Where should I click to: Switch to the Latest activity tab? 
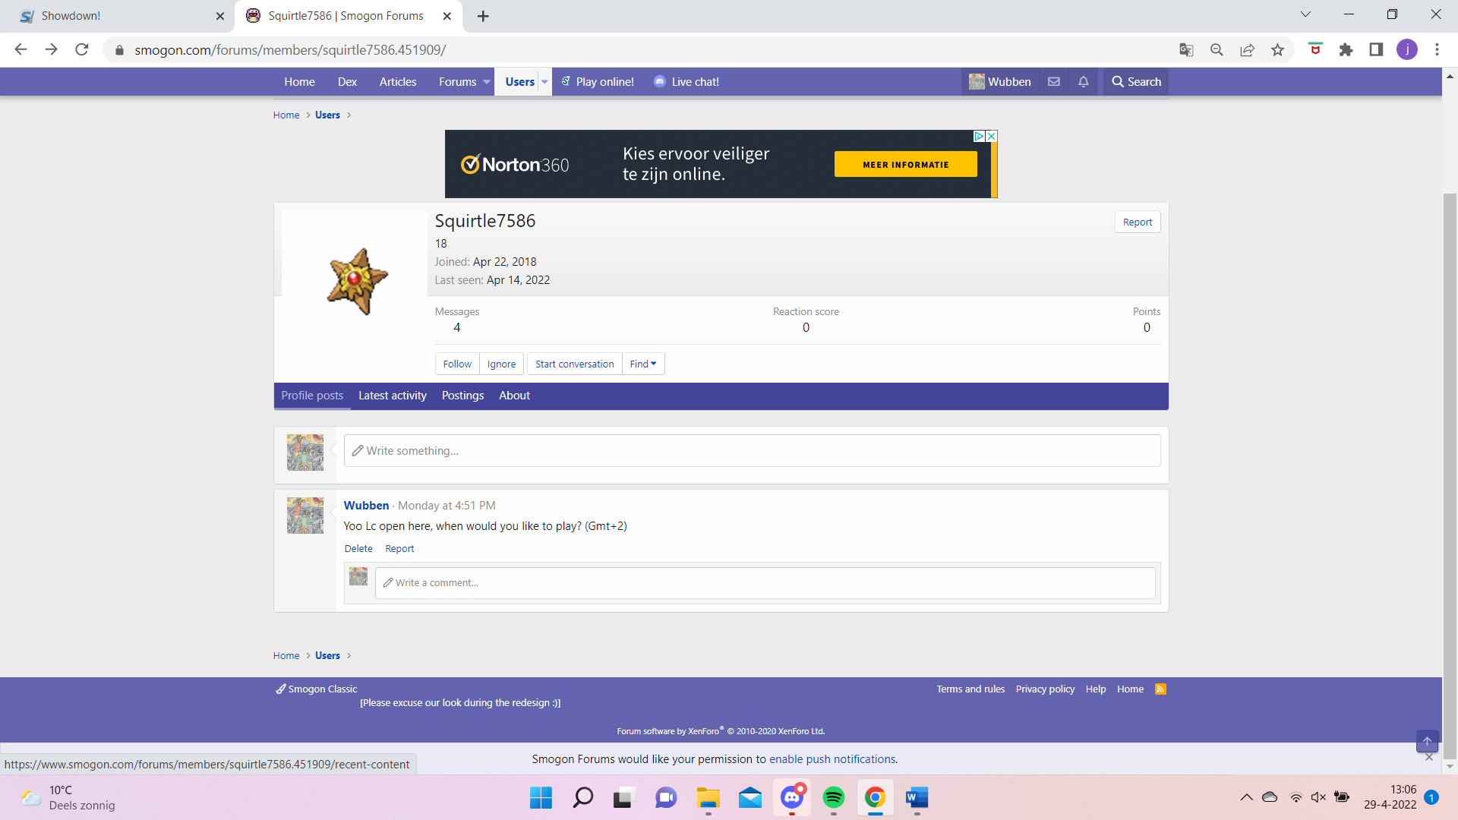tap(393, 396)
